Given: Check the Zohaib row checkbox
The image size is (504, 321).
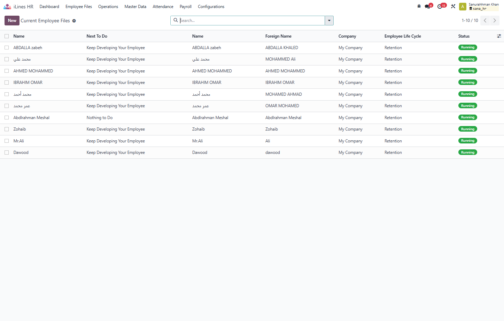Looking at the screenshot, I should coord(7,129).
